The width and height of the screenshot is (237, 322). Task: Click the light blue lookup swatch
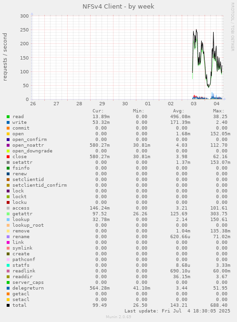(x=8, y=220)
